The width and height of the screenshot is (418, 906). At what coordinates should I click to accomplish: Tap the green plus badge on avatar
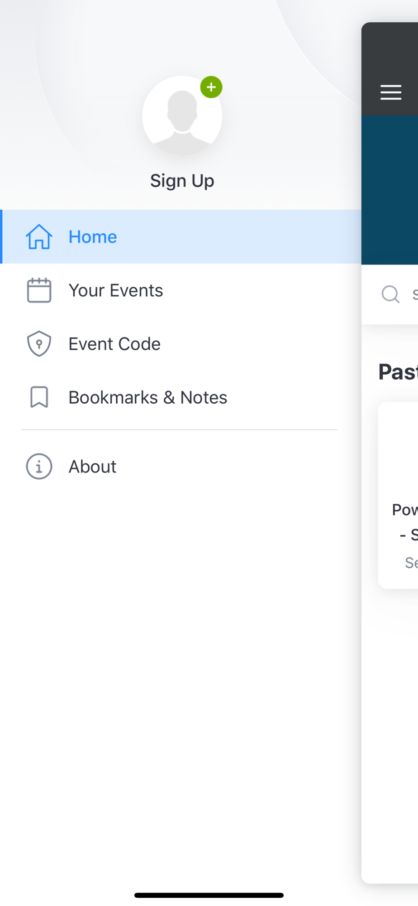tap(211, 87)
